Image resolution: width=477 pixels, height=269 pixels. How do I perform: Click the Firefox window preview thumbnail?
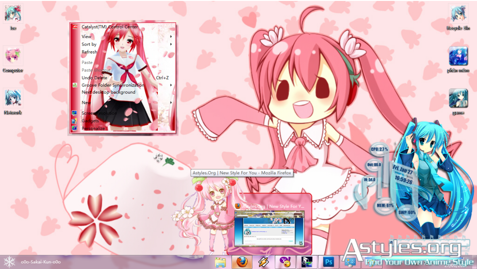tap(269, 228)
